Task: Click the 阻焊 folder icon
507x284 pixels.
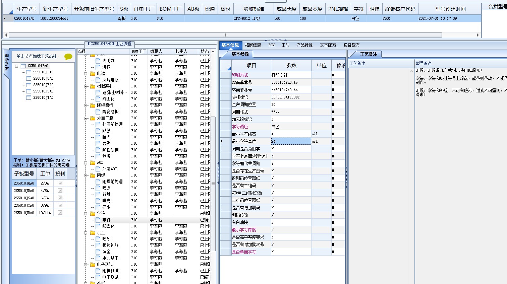Action: 93,175
